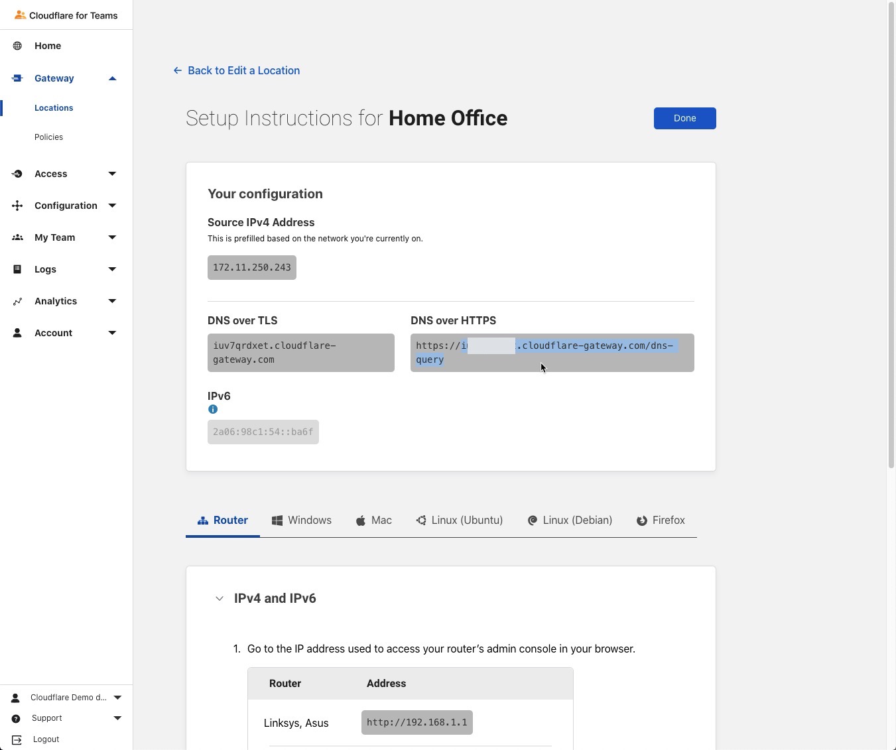This screenshot has height=750, width=896.
Task: Click the Router column header
Action: (x=285, y=684)
